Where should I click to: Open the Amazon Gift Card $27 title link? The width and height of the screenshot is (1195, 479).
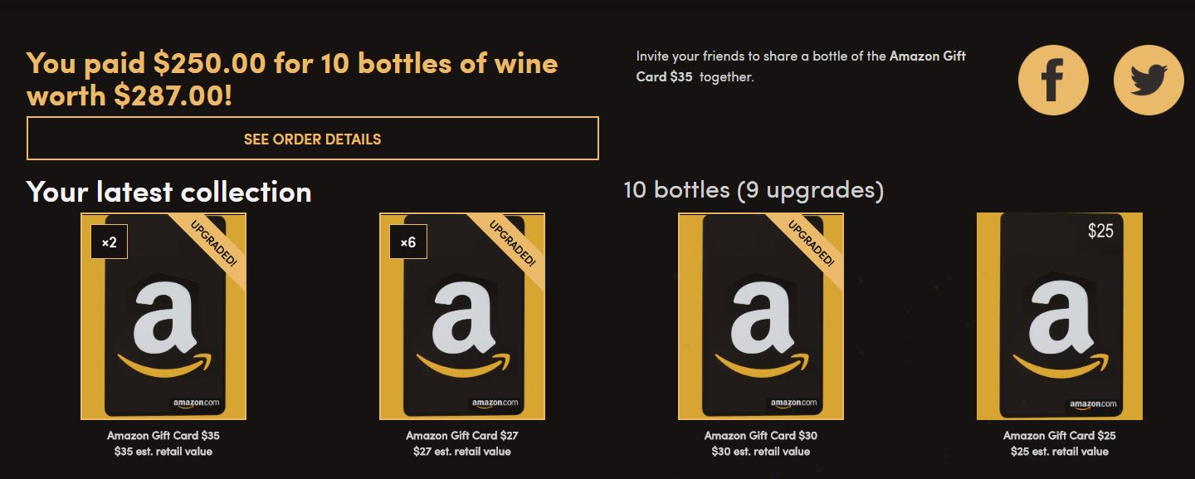click(462, 435)
